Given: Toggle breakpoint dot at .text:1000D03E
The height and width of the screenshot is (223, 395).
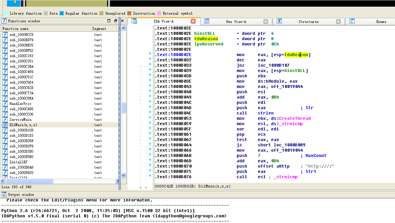Looking at the screenshot, I should click(x=150, y=80).
